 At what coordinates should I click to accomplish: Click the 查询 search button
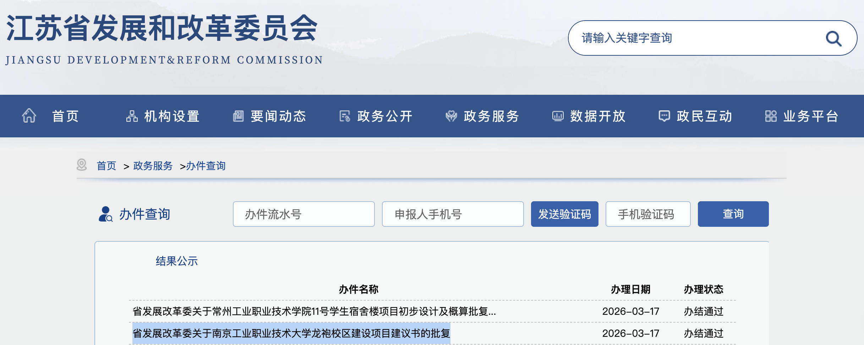(733, 214)
